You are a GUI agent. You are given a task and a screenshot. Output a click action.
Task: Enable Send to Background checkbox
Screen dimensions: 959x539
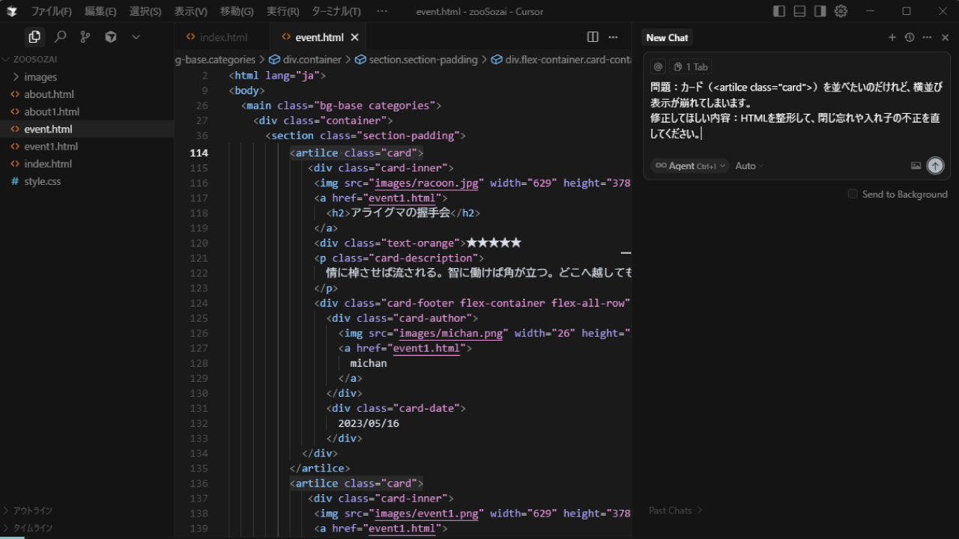coord(853,194)
